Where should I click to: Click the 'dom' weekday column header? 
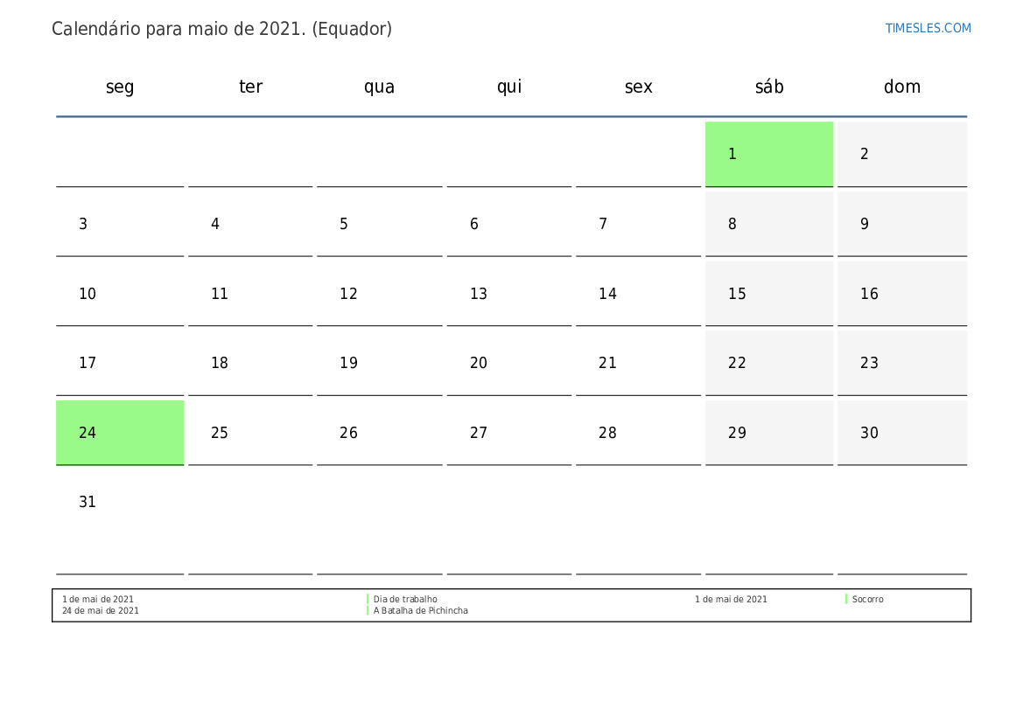point(901,87)
